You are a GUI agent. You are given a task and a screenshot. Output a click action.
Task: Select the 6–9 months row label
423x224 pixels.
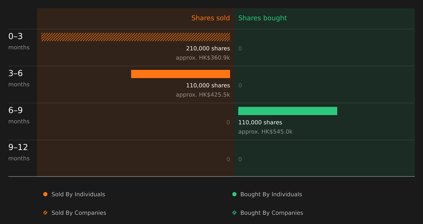pos(19,115)
